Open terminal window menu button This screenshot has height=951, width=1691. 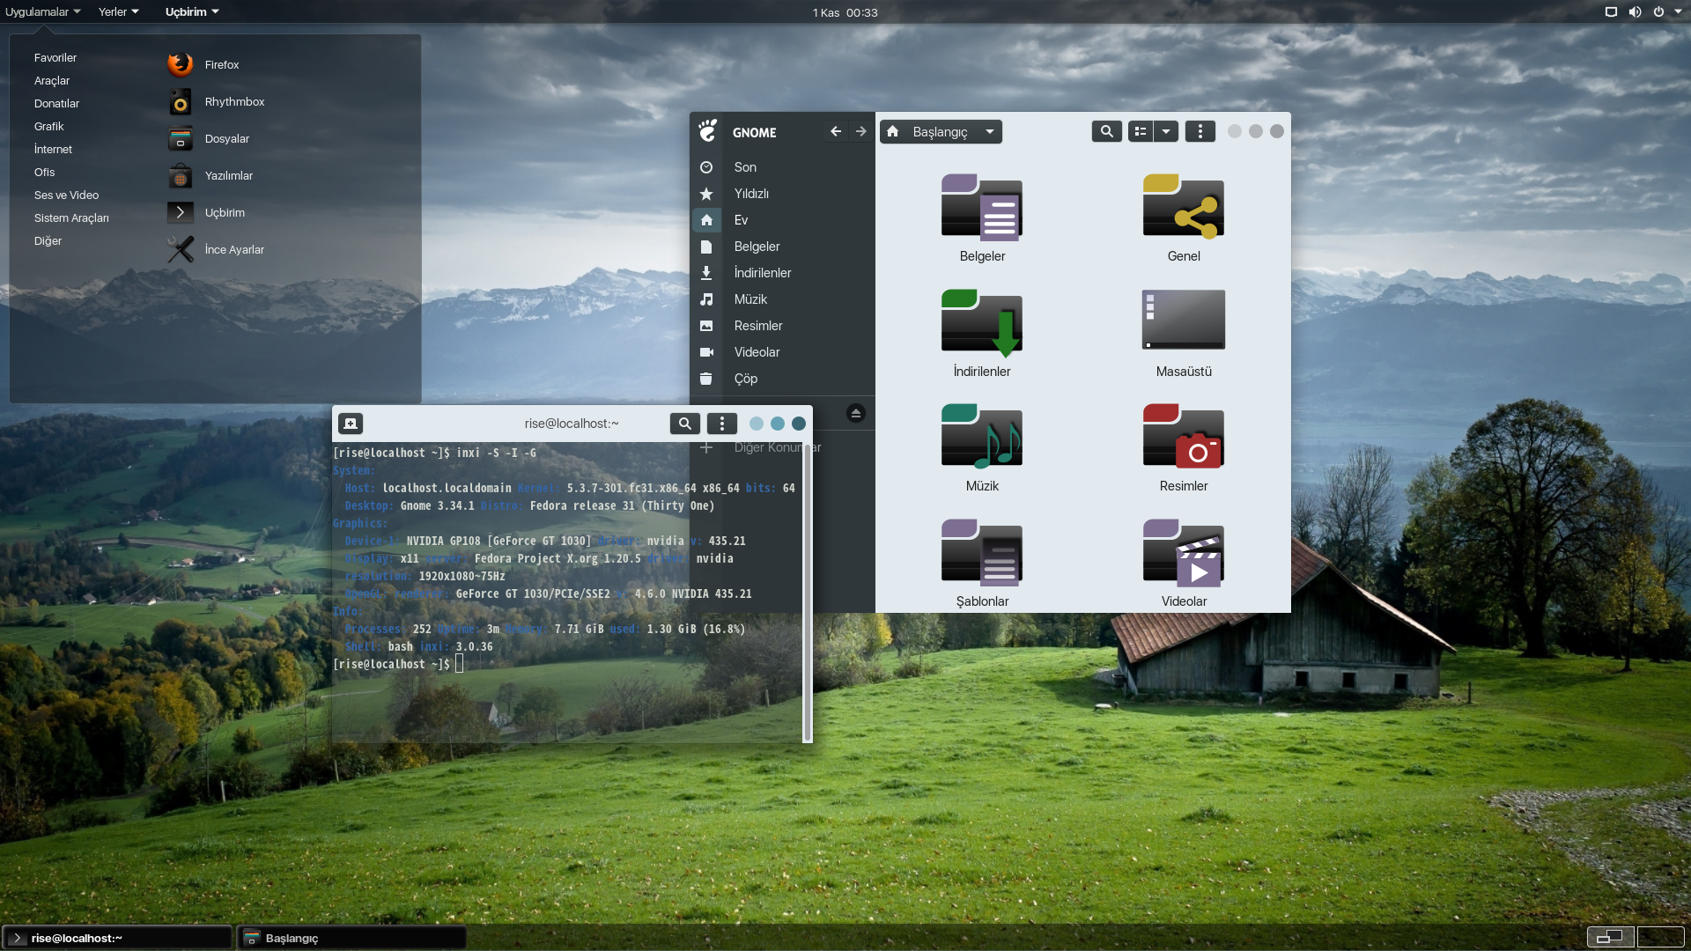(x=722, y=424)
